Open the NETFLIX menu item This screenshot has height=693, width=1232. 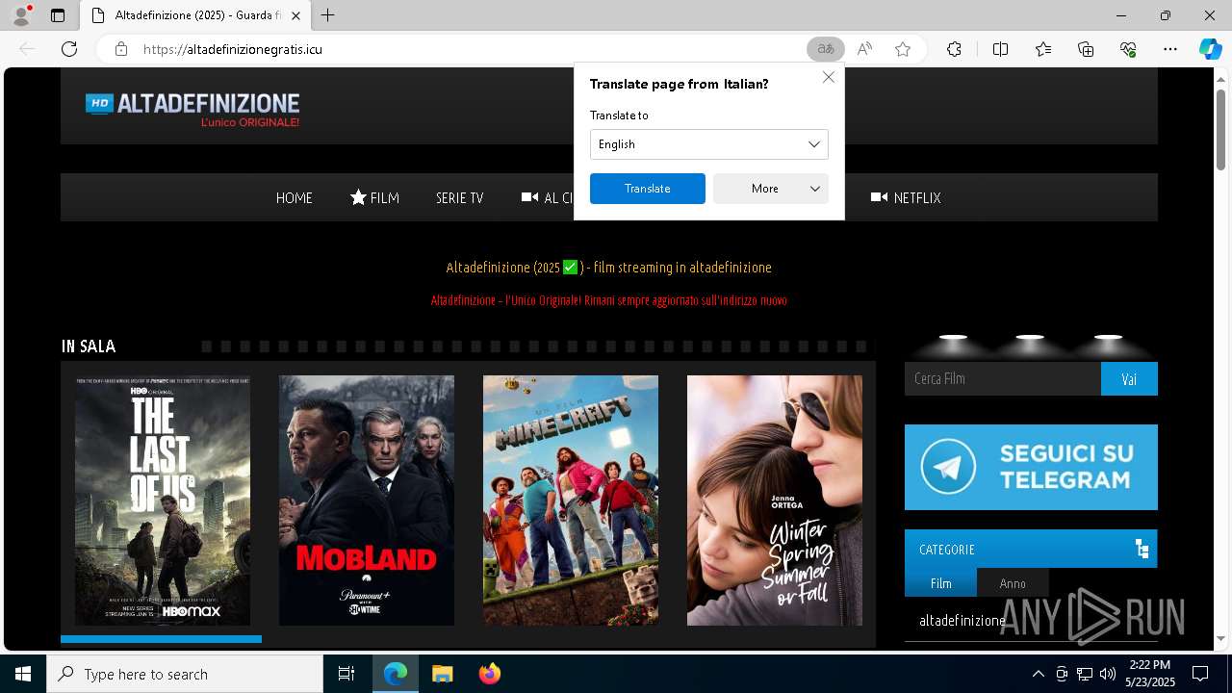906,198
